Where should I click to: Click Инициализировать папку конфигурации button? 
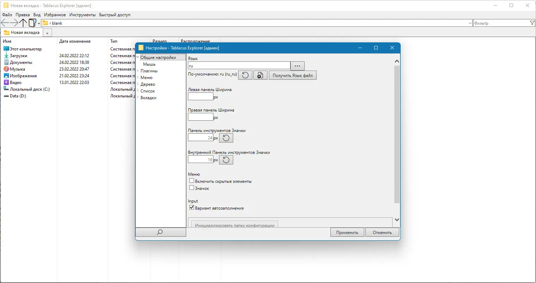(x=235, y=224)
